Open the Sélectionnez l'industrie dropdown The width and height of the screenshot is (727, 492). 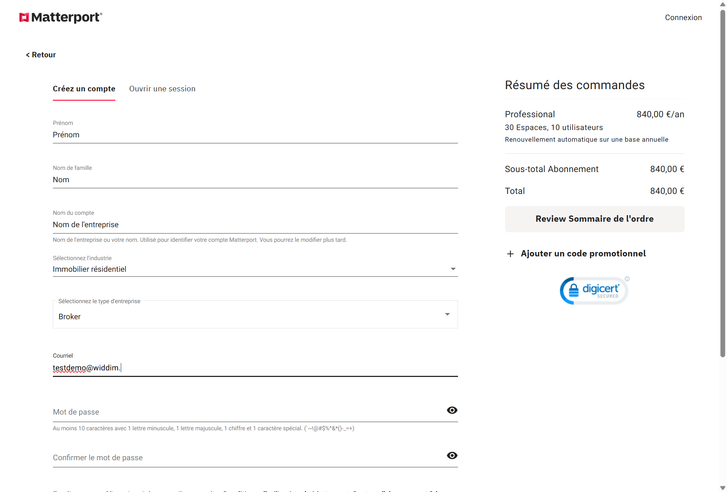(x=255, y=269)
